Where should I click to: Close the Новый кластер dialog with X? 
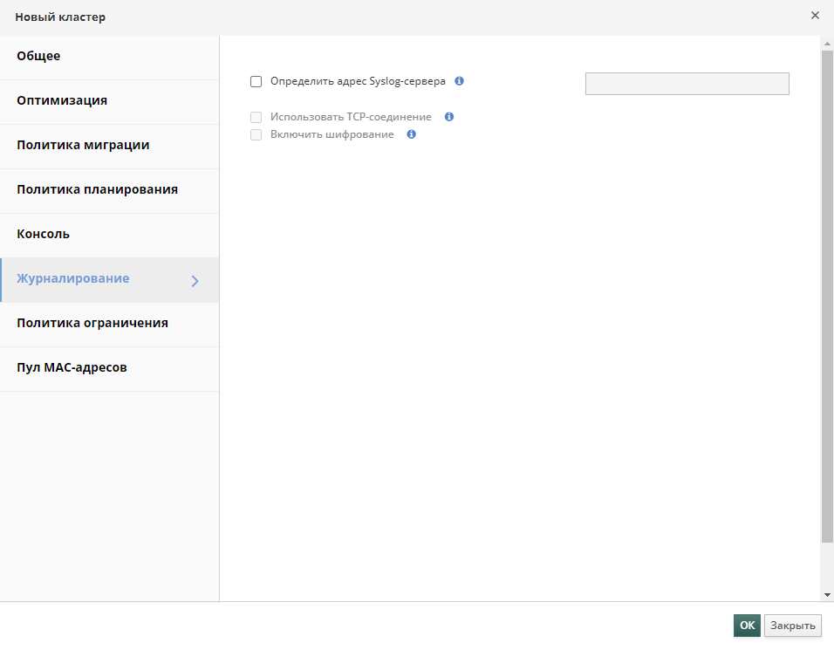pos(815,16)
